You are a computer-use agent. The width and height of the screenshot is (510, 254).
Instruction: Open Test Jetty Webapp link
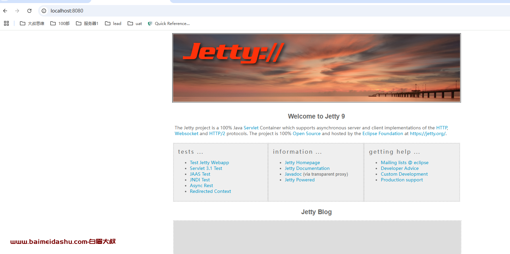pyautogui.click(x=209, y=162)
